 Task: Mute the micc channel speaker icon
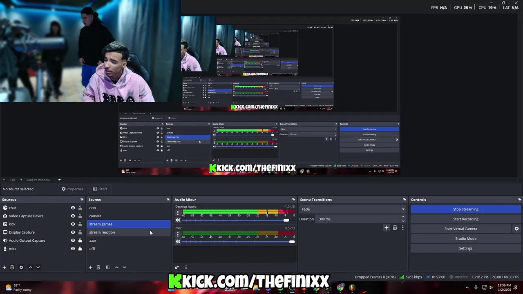click(x=178, y=242)
